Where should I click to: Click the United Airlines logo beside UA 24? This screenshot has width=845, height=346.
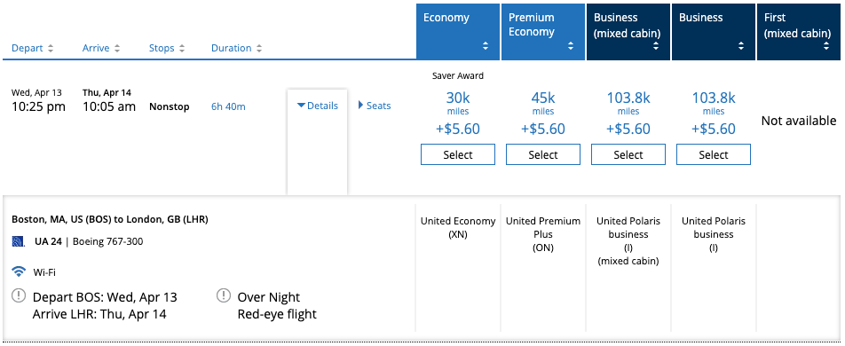pyautogui.click(x=19, y=241)
